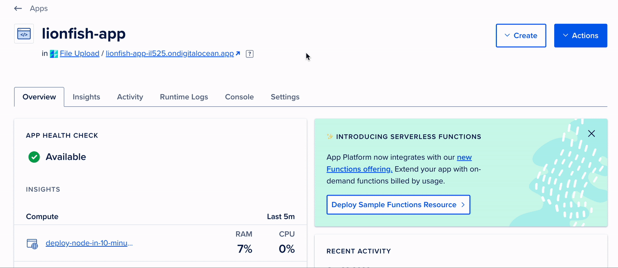This screenshot has height=268, width=618.
Task: Click the sparkle icon in banner heading
Action: coord(330,137)
